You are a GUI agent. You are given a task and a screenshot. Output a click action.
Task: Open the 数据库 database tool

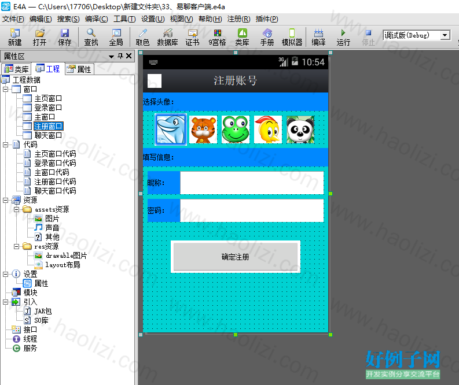[x=167, y=37]
